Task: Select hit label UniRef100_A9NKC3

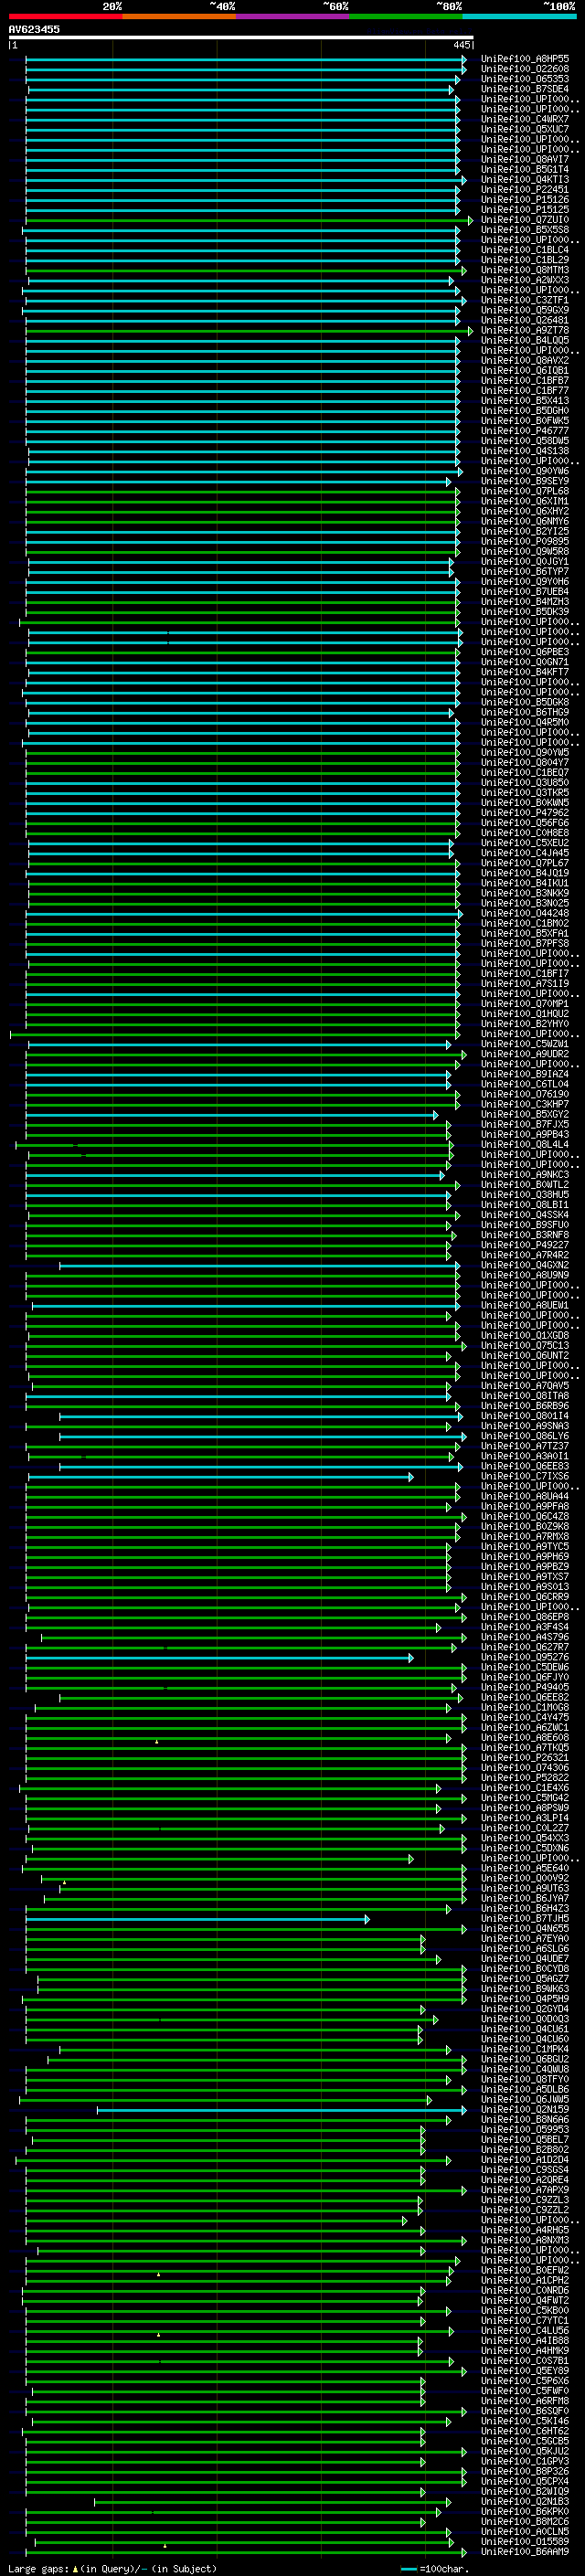Action: 525,1175
